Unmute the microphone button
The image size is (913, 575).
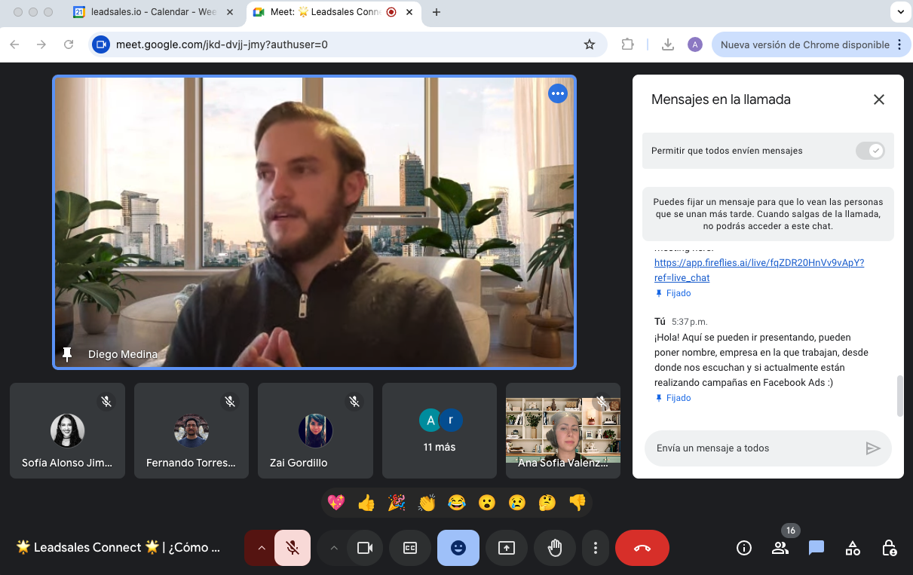pos(293,548)
